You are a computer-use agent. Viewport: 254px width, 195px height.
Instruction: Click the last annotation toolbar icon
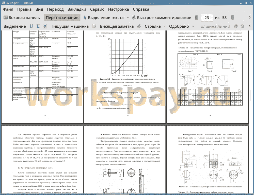pyautogui.click(x=243, y=26)
